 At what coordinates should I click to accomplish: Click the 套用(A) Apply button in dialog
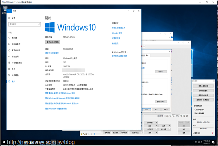pyautogui.click(x=166, y=110)
